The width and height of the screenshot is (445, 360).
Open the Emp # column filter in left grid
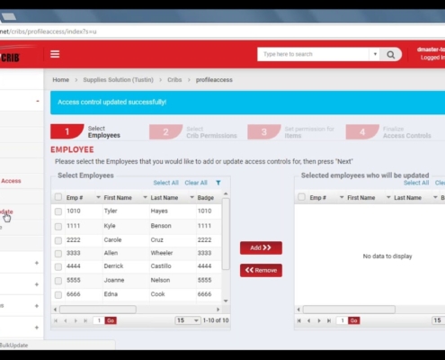coord(98,197)
